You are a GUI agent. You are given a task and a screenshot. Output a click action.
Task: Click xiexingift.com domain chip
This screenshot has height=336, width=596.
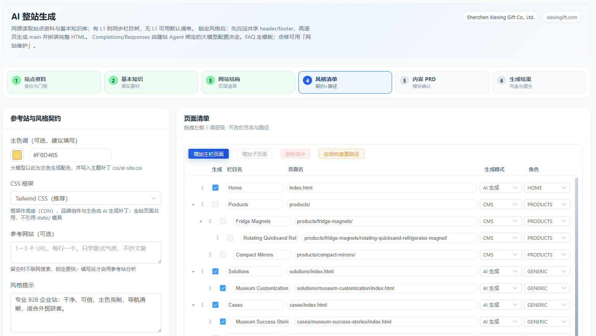click(x=562, y=17)
